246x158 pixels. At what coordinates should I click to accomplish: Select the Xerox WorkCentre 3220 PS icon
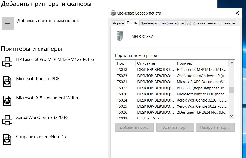(x=7, y=120)
